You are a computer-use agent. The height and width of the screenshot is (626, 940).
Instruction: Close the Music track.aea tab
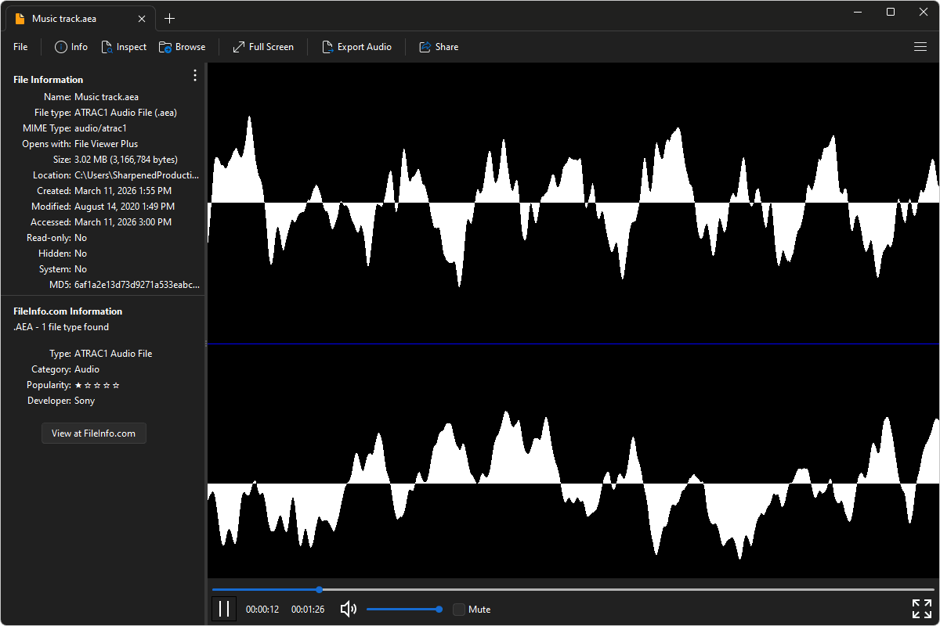(141, 17)
